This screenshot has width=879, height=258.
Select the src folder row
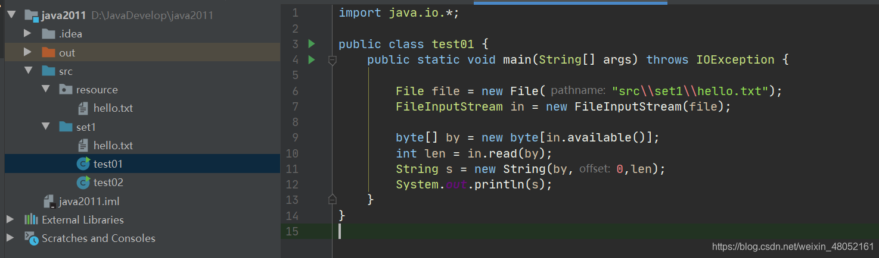(x=142, y=71)
